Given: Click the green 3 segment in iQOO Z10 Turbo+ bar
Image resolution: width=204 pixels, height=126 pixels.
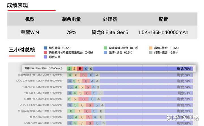Looking at the screenshot, I should (x=74, y=81).
